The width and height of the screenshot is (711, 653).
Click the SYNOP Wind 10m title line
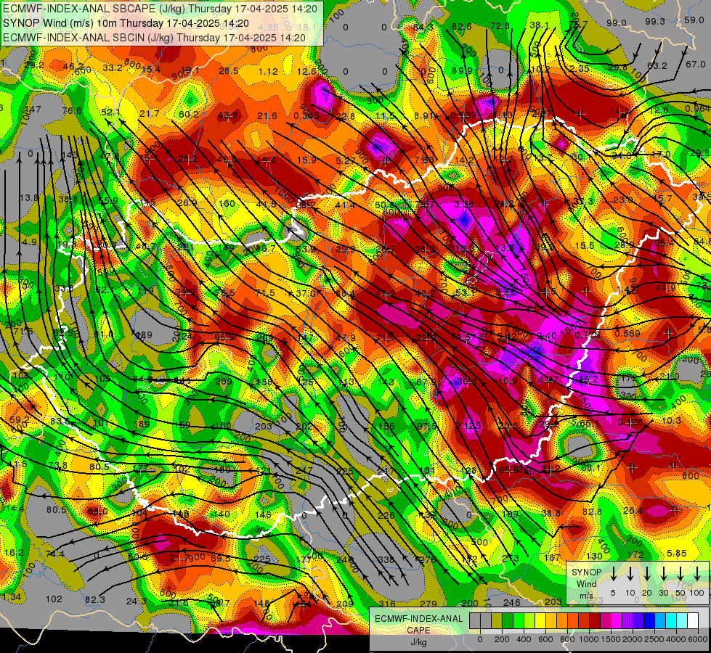[x=126, y=23]
